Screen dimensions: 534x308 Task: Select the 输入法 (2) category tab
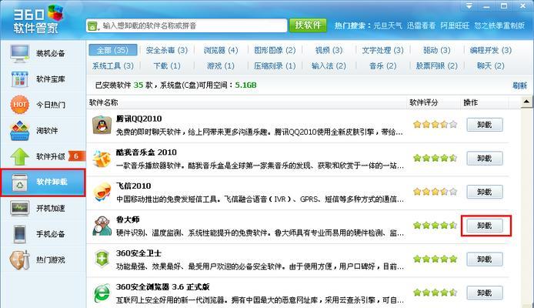click(329, 65)
